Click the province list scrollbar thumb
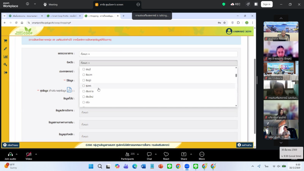Viewport: 304px width, 171px height. pyautogui.click(x=236, y=75)
